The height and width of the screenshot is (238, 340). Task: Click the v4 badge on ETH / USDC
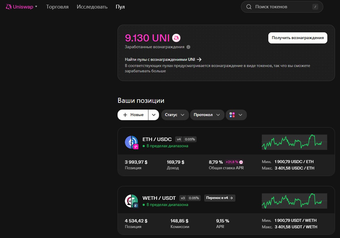pyautogui.click(x=179, y=139)
